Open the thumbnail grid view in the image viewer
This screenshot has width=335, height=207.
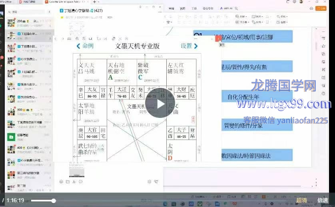coord(69,39)
